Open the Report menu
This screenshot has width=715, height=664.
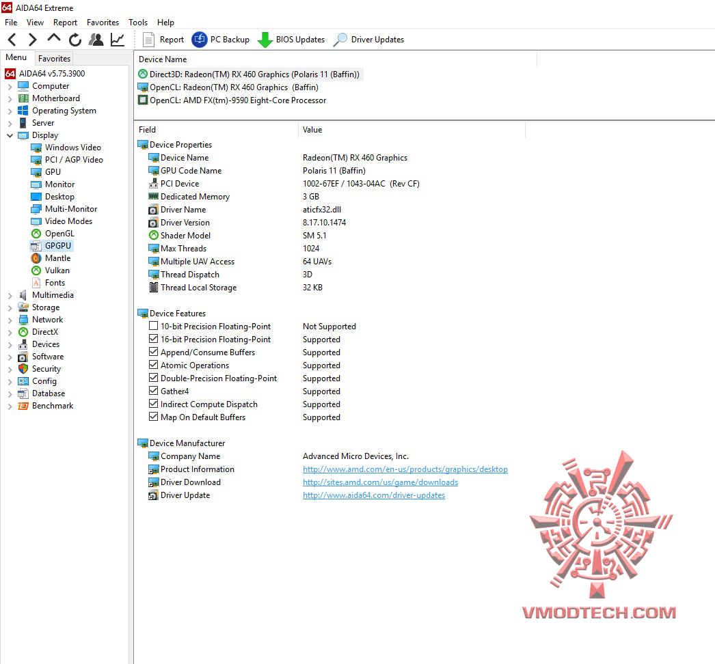point(65,23)
